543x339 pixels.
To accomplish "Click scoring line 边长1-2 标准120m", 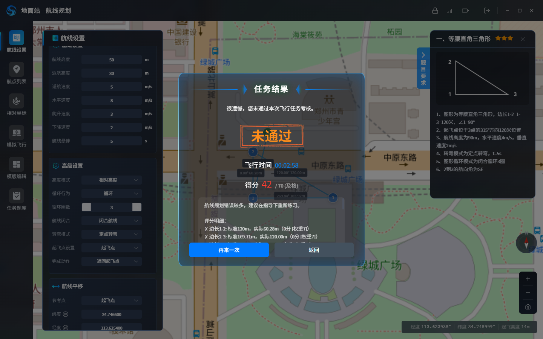I will pos(257,229).
